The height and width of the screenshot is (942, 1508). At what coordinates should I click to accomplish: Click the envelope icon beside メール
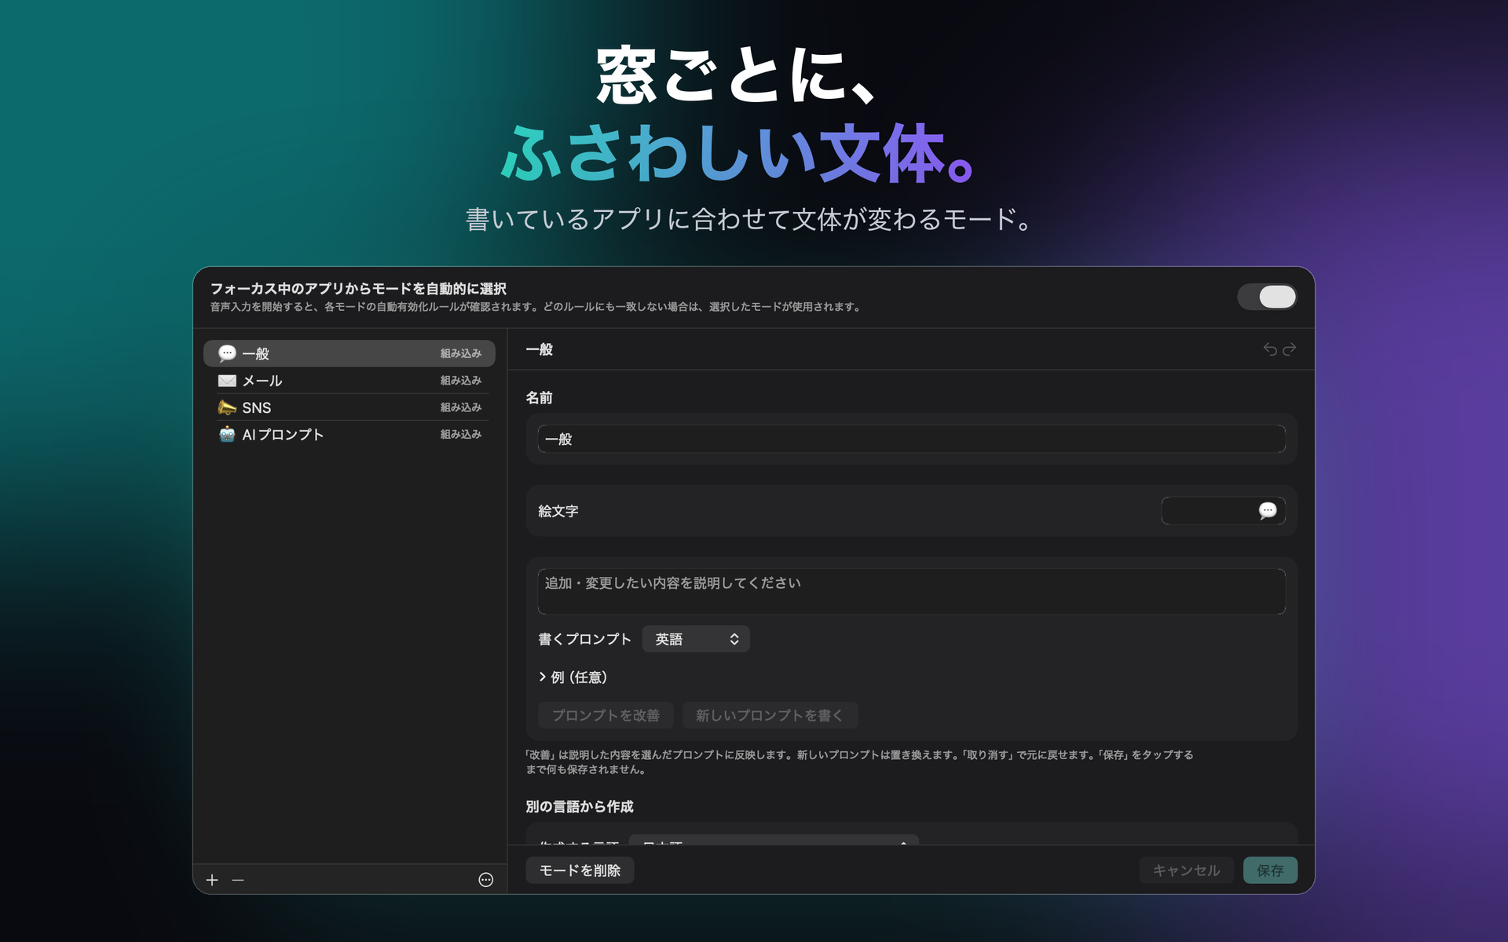227,381
